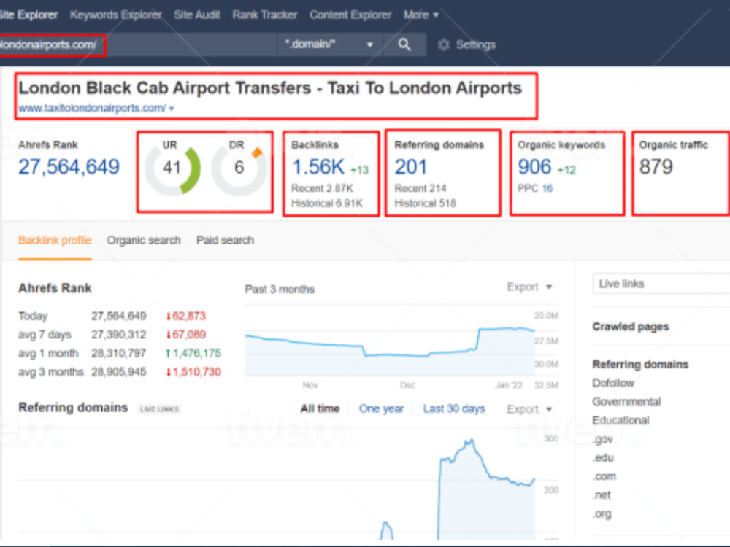Open Rank Tracker tool
The image size is (730, 547).
coord(264,15)
